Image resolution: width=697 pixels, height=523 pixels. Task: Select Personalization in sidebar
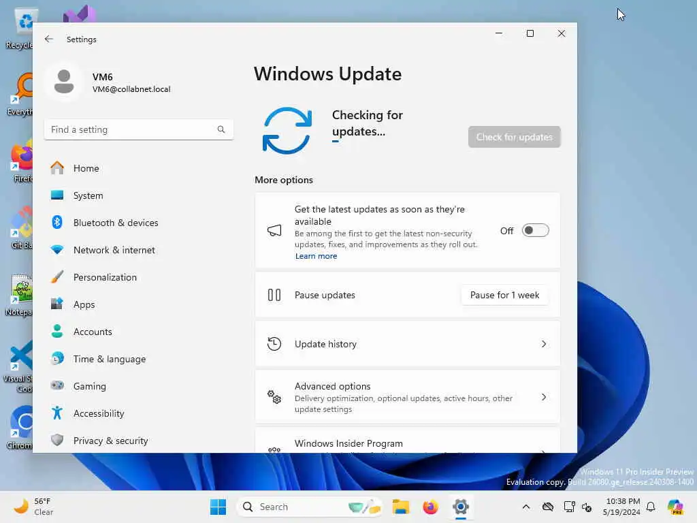pos(138,277)
